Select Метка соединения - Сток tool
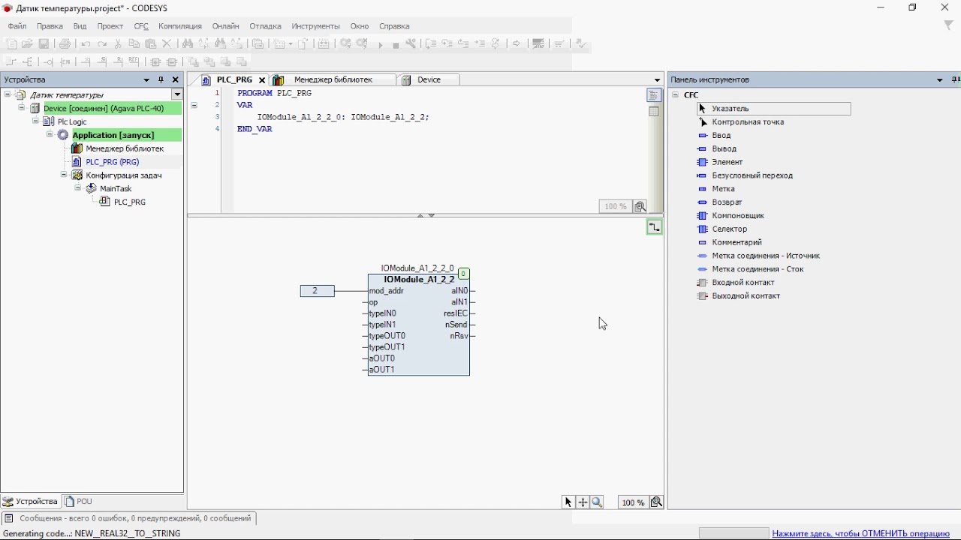The image size is (961, 540). coord(751,269)
